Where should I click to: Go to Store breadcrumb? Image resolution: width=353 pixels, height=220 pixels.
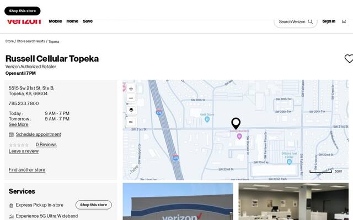(x=9, y=41)
